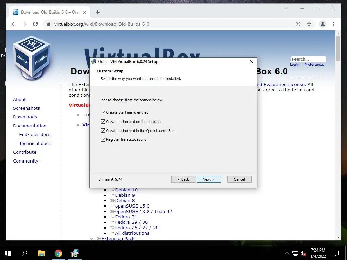
Task: Open openSUSE 13.2 / Leap 42 link
Action: click(143, 211)
